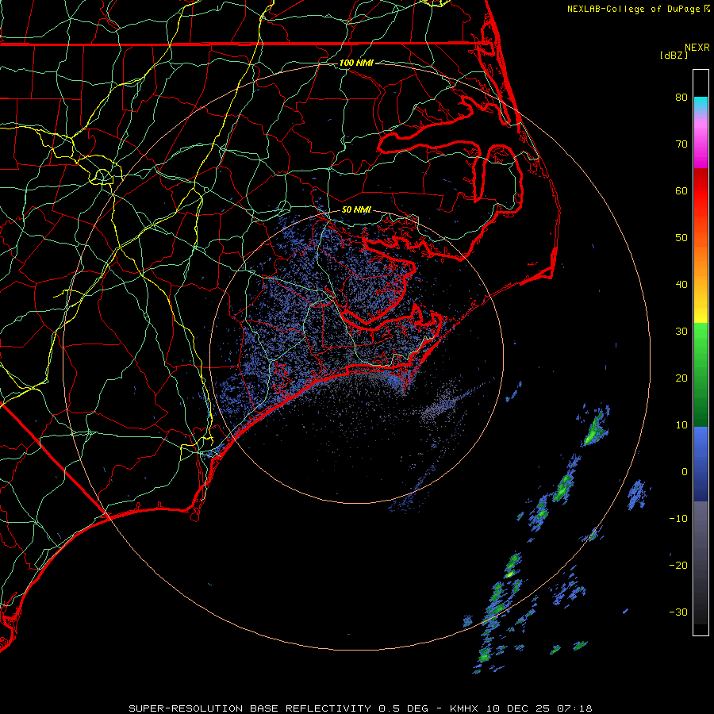The height and width of the screenshot is (714, 714).
Task: Click the -30 value on dBZ scale
Action: [678, 612]
